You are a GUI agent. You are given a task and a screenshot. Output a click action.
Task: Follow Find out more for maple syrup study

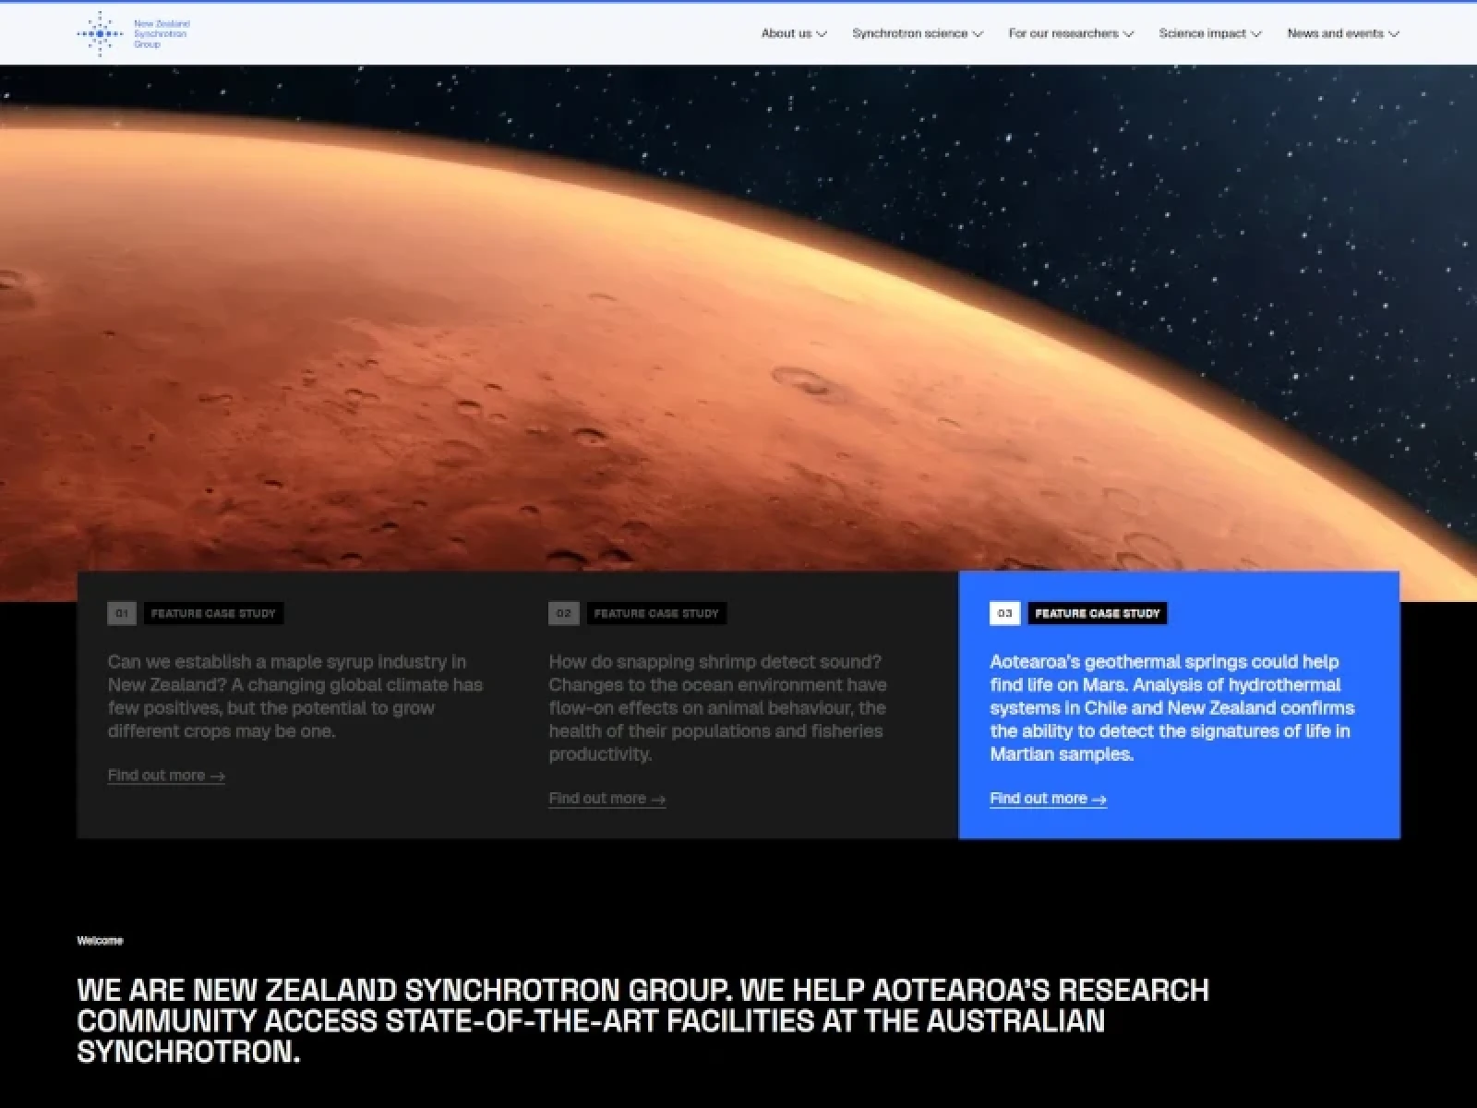[x=166, y=776]
